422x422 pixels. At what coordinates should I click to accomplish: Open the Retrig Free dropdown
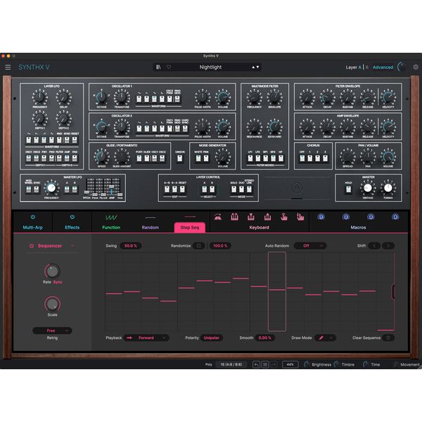point(52,331)
